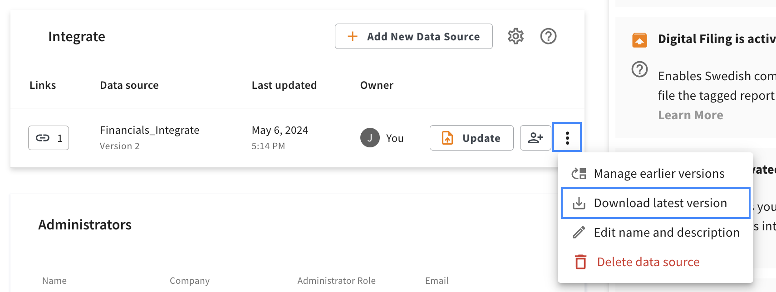Select Manage earlier versions
776x292 pixels.
tap(659, 174)
